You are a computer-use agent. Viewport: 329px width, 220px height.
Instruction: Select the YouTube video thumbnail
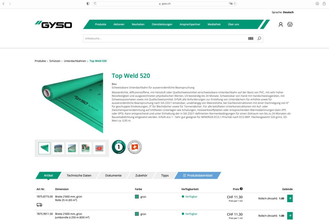[x=99, y=148]
